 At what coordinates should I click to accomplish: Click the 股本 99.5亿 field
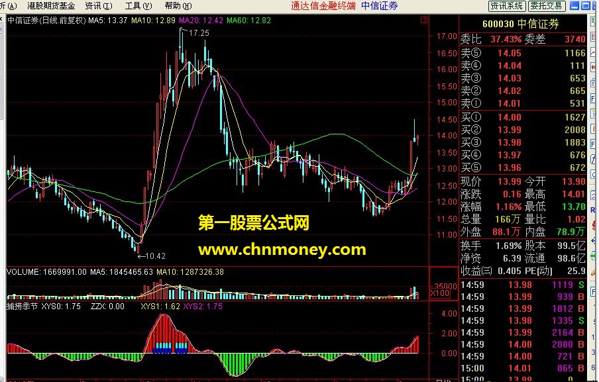pyautogui.click(x=555, y=246)
